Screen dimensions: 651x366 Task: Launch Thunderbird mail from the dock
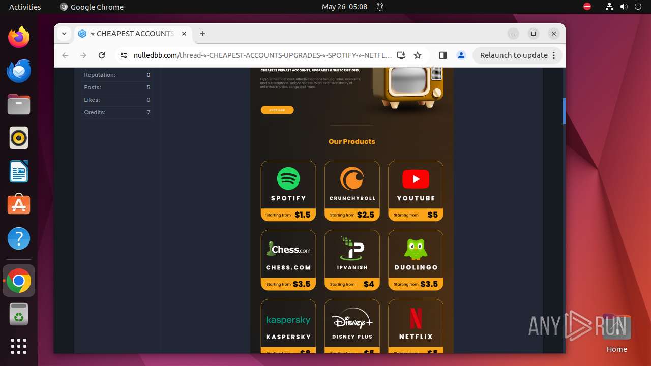(x=19, y=71)
